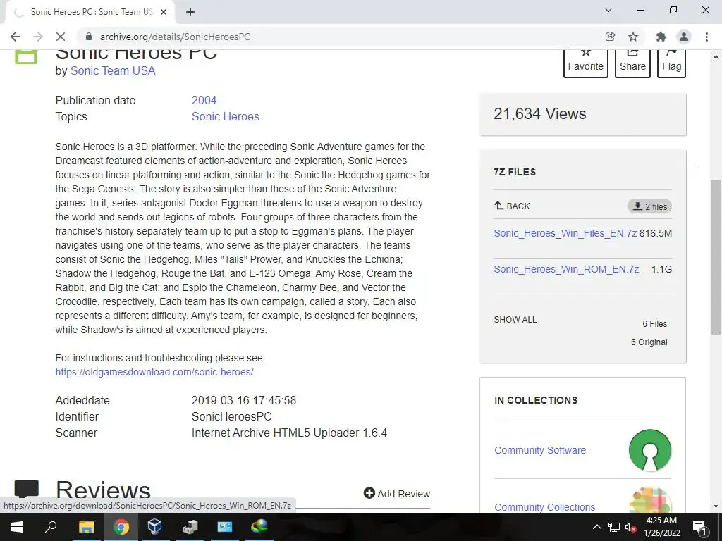The image size is (722, 541).
Task: Click the green software item icon beside title
Action: [x=26, y=56]
